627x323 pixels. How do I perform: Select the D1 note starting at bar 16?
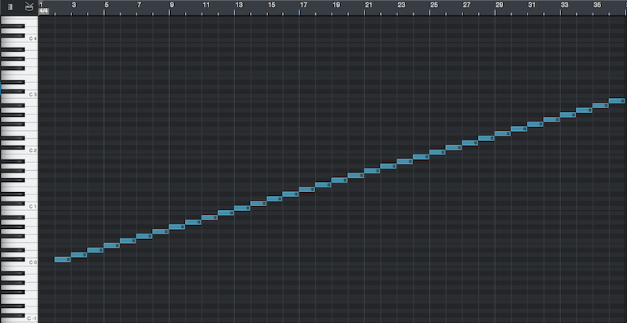(291, 194)
